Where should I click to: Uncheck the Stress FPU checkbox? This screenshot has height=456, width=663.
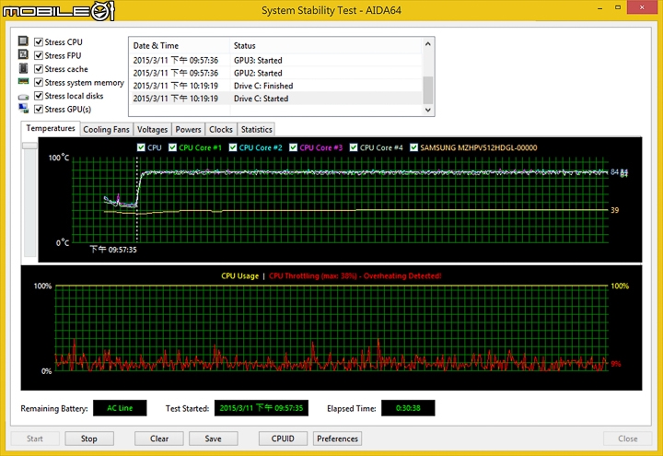[39, 55]
